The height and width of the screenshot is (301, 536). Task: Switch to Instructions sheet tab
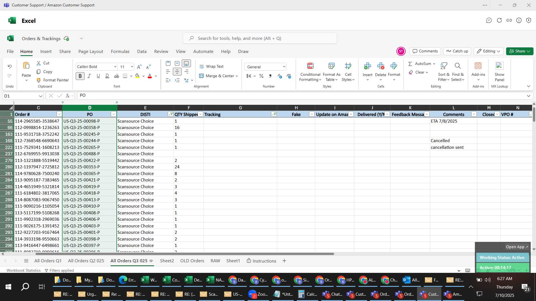261,261
